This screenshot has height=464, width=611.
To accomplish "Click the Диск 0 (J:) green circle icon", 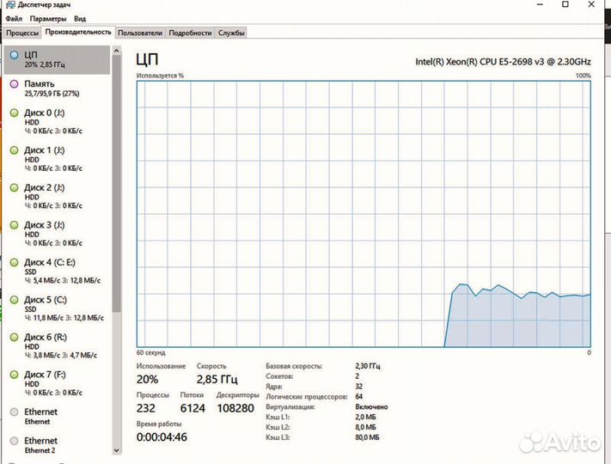I will click(15, 113).
